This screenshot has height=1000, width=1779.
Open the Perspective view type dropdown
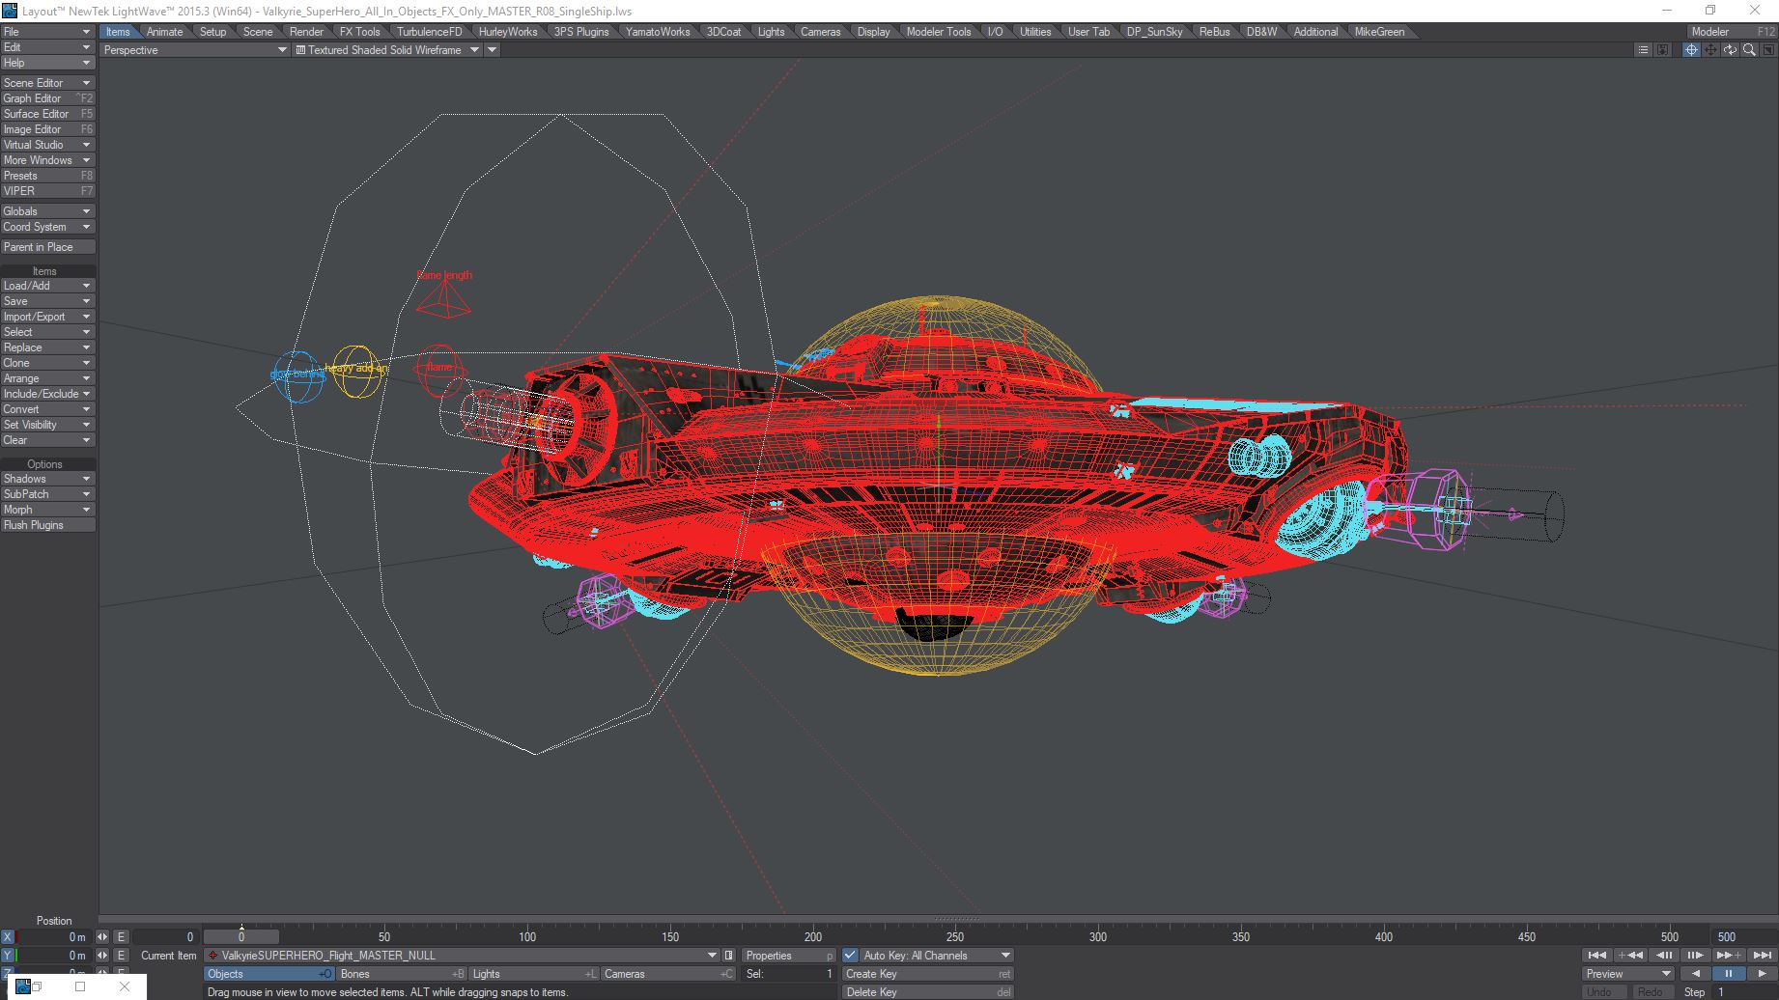[195, 50]
